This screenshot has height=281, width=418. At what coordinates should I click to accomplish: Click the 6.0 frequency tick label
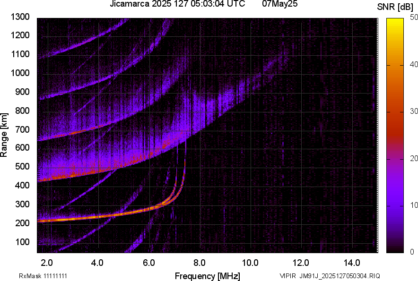pos(149,263)
